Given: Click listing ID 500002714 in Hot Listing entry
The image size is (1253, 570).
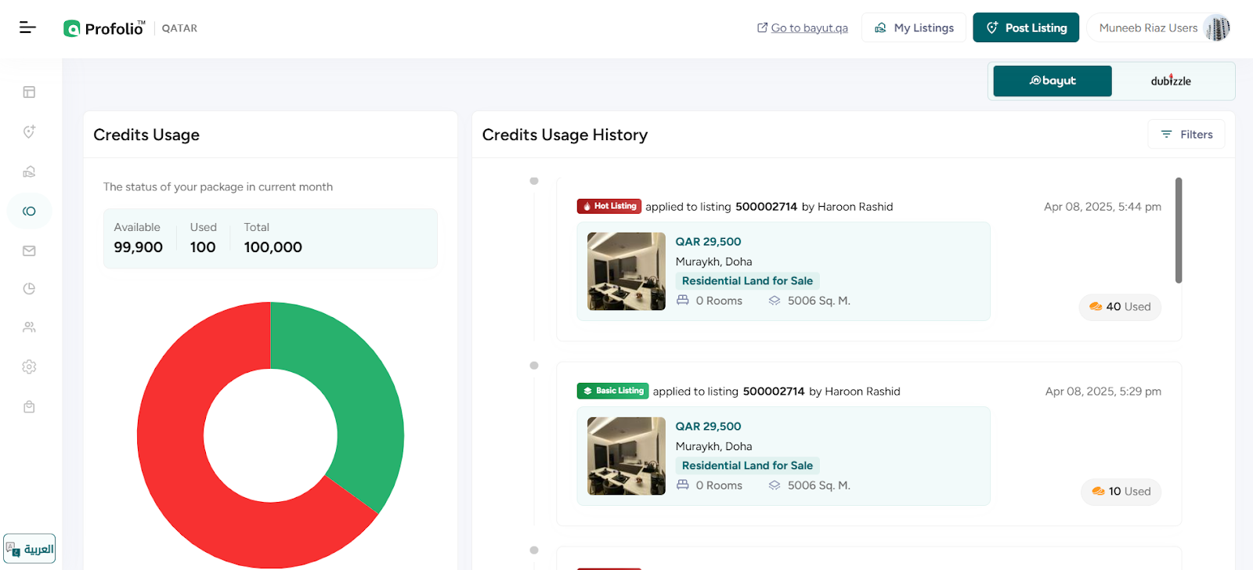Looking at the screenshot, I should [x=766, y=207].
